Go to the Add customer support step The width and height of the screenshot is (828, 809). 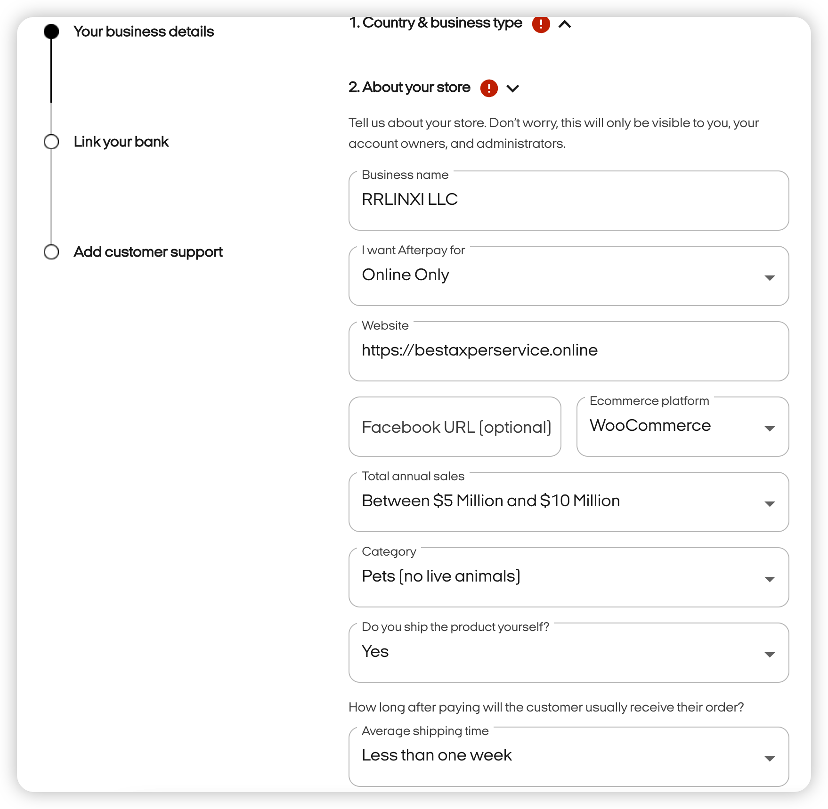148,252
